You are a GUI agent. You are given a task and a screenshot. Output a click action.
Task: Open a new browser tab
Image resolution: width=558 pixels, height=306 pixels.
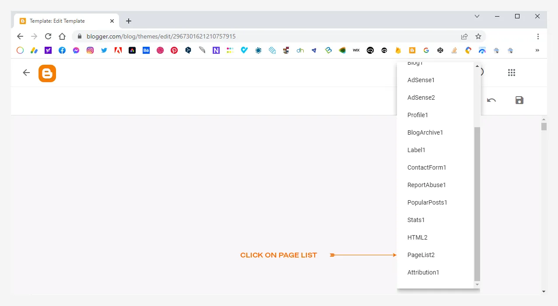[x=128, y=21]
